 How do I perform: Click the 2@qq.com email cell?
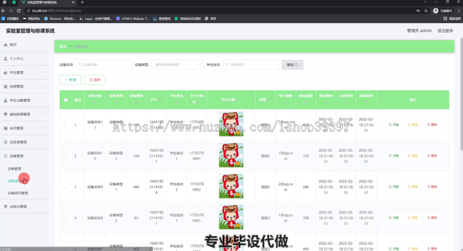coord(286,187)
